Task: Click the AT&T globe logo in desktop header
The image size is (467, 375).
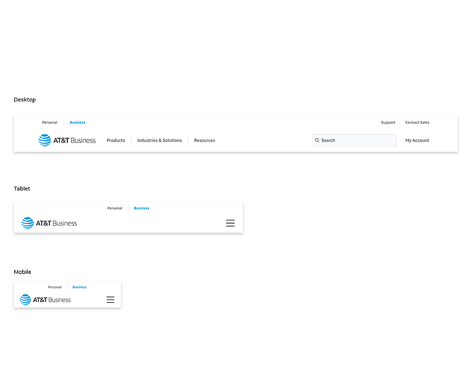Action: pos(45,141)
